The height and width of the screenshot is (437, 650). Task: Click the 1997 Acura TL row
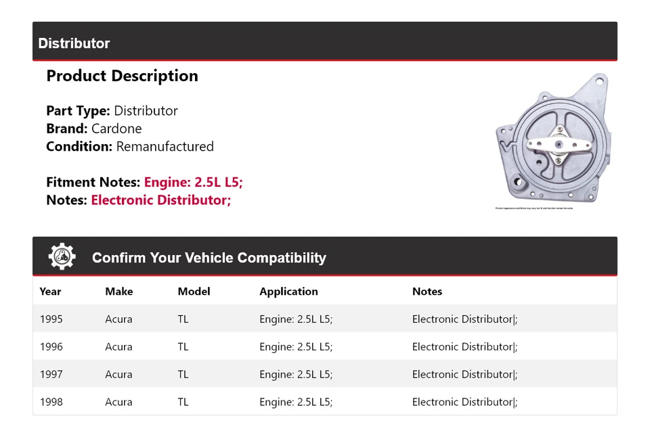coord(324,375)
